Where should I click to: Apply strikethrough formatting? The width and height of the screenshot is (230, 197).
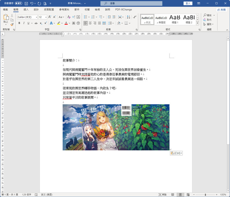pyautogui.click(x=36, y=23)
